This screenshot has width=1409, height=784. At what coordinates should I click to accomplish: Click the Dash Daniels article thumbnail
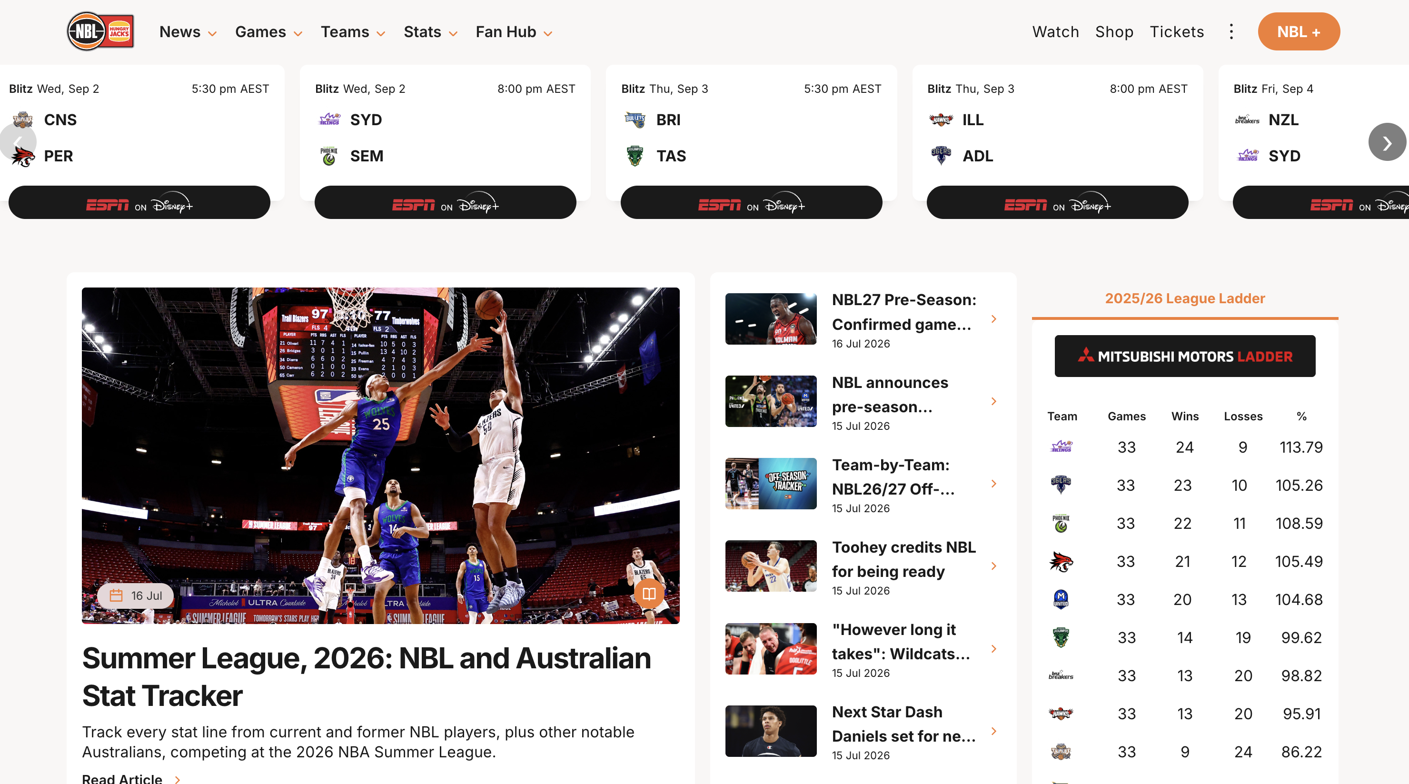click(771, 731)
